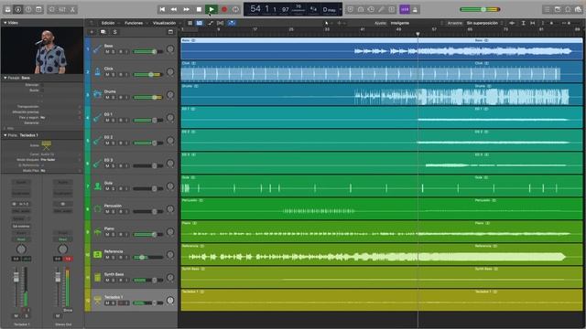Click the playhead marker in the ruler
Image resolution: width=586 pixels, height=329 pixels.
point(418,34)
